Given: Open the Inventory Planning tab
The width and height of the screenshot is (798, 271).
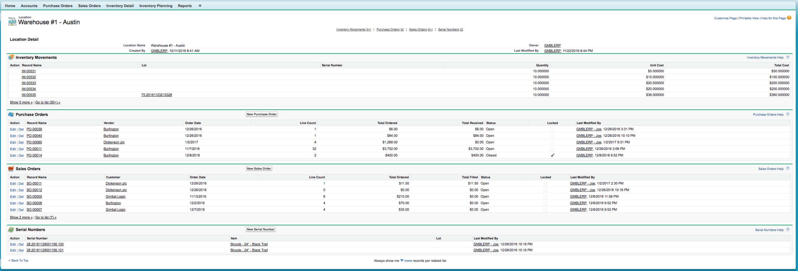Looking at the screenshot, I should click(156, 6).
